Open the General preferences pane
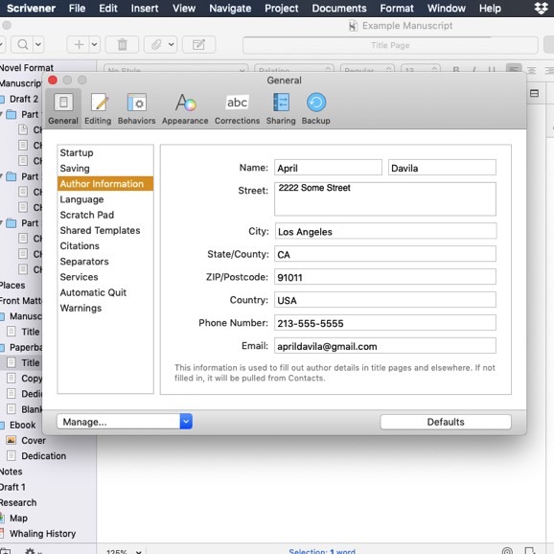The width and height of the screenshot is (554, 554). pyautogui.click(x=63, y=108)
